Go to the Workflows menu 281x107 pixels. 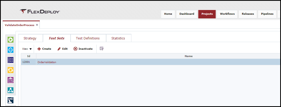tap(227, 14)
